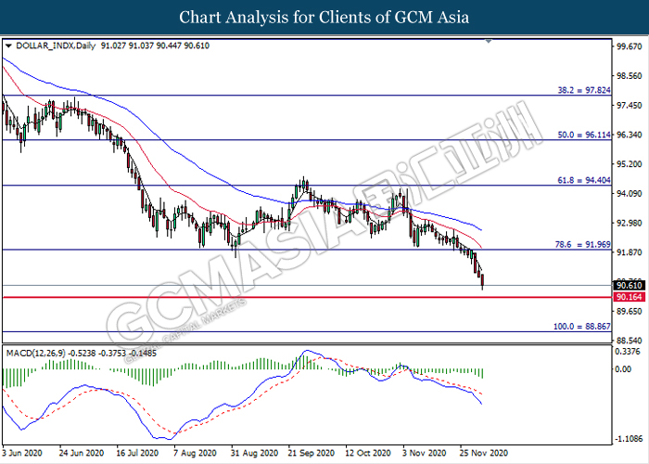Image resolution: width=649 pixels, height=464 pixels.
Task: Click the 50.0 = 96.114 Fibonacci label
Action: point(583,135)
